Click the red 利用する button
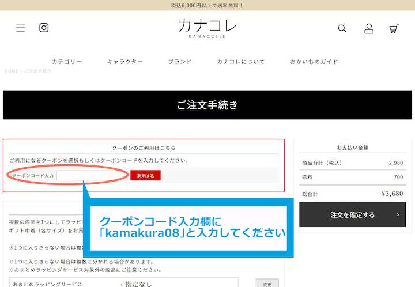 pyautogui.click(x=145, y=176)
